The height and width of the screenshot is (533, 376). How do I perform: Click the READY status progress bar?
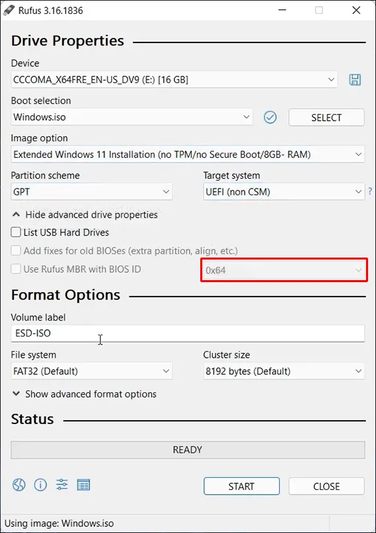188,450
